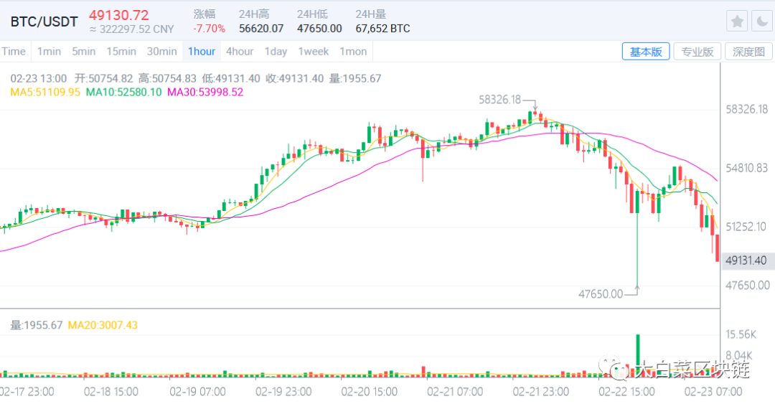Choose the 30min chart interval
The height and width of the screenshot is (404, 775).
point(162,51)
